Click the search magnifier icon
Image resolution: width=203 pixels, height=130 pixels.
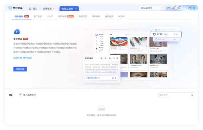[192, 95]
